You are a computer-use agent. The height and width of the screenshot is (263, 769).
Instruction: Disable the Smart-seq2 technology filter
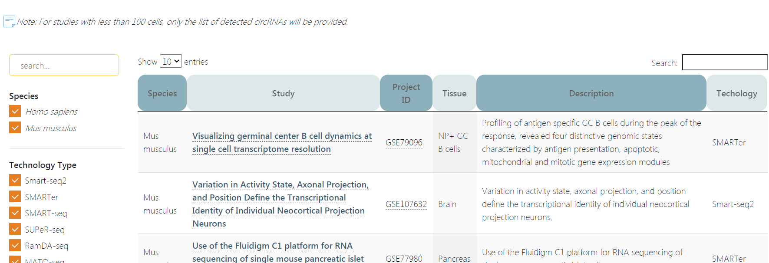click(x=15, y=181)
